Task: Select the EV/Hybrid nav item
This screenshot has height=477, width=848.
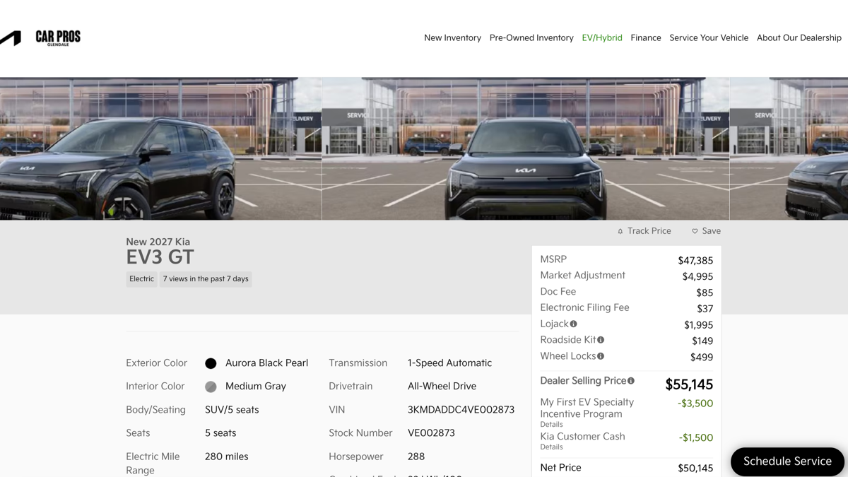Action: (x=602, y=38)
